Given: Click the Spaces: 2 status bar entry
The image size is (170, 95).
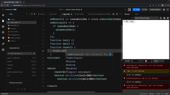Looking at the screenshot, I should pos(152,94).
